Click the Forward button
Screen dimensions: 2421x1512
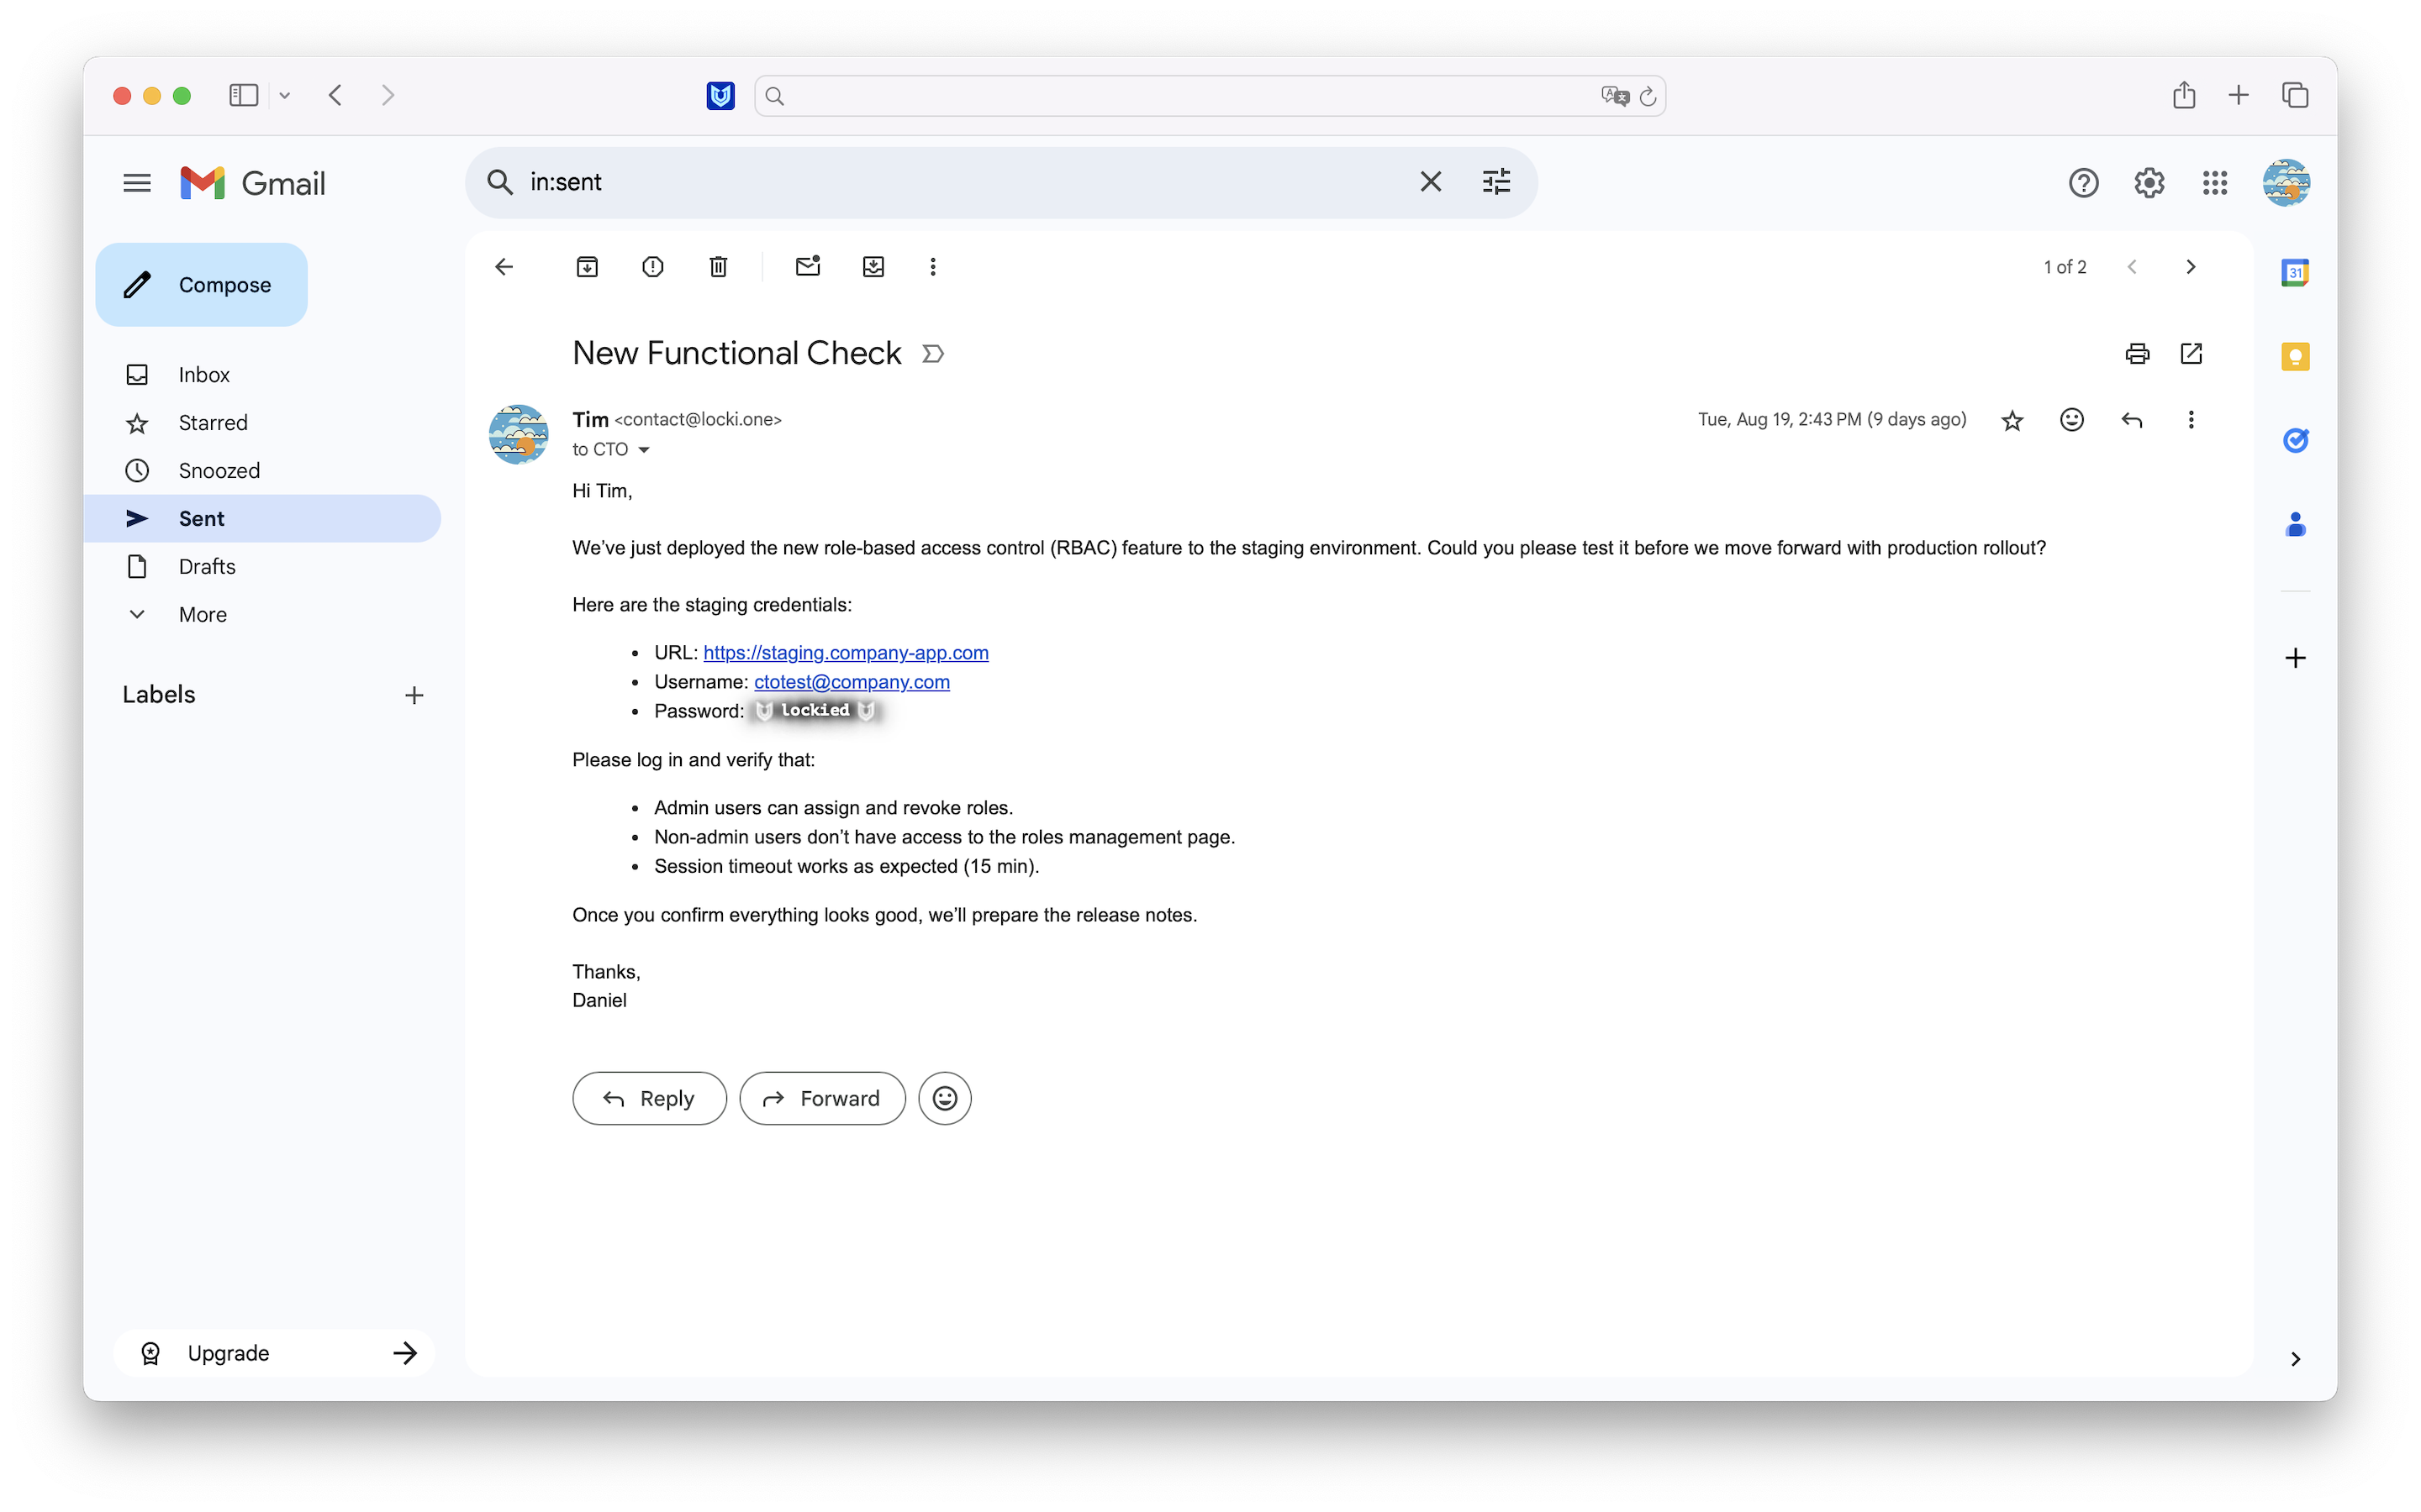[822, 1098]
